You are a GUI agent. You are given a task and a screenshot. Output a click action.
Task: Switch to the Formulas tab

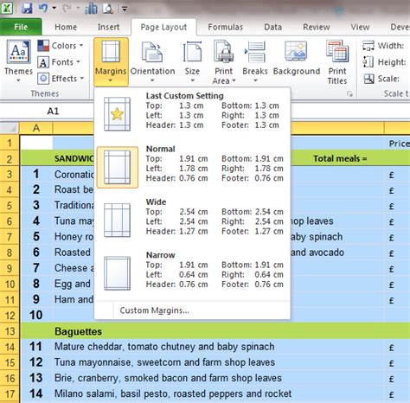pos(226,27)
